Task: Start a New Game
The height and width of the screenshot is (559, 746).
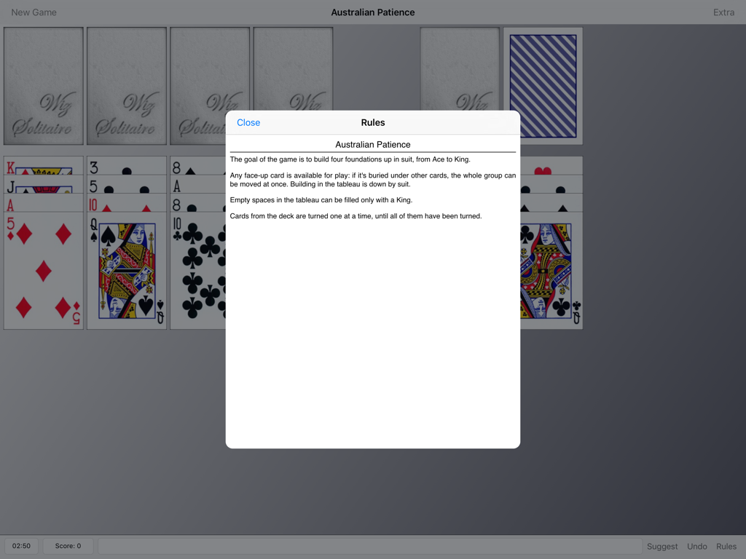Action: 33,12
